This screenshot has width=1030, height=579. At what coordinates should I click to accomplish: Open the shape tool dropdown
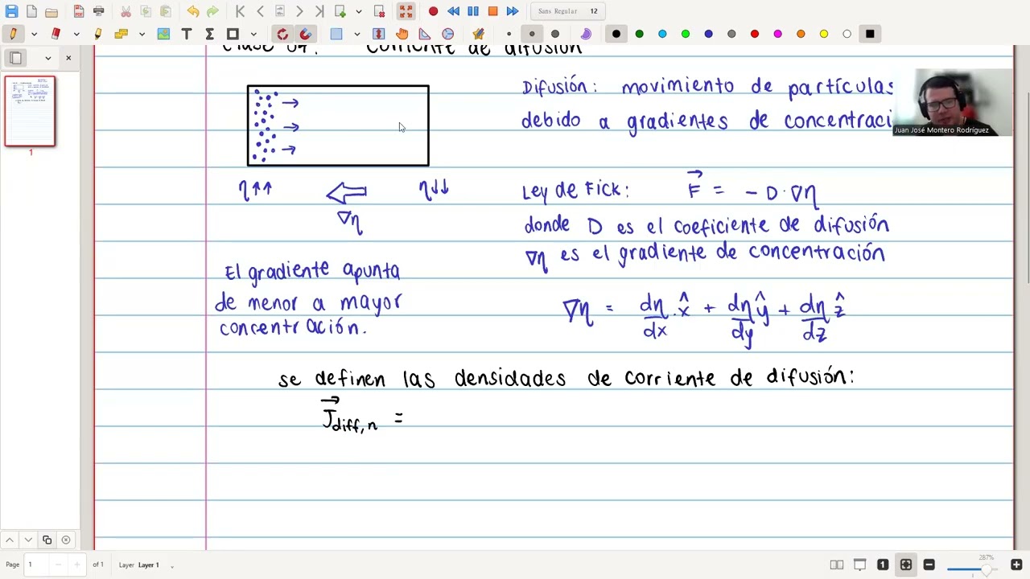(x=253, y=34)
